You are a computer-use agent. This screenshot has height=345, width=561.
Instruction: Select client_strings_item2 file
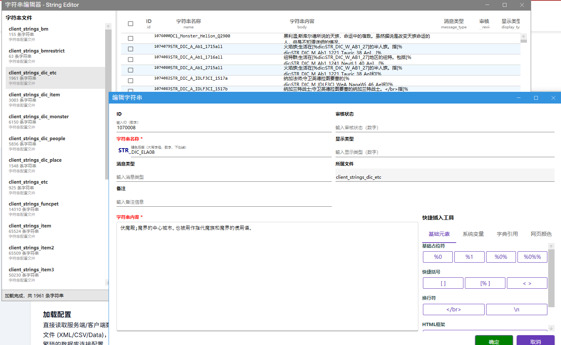coord(55,253)
